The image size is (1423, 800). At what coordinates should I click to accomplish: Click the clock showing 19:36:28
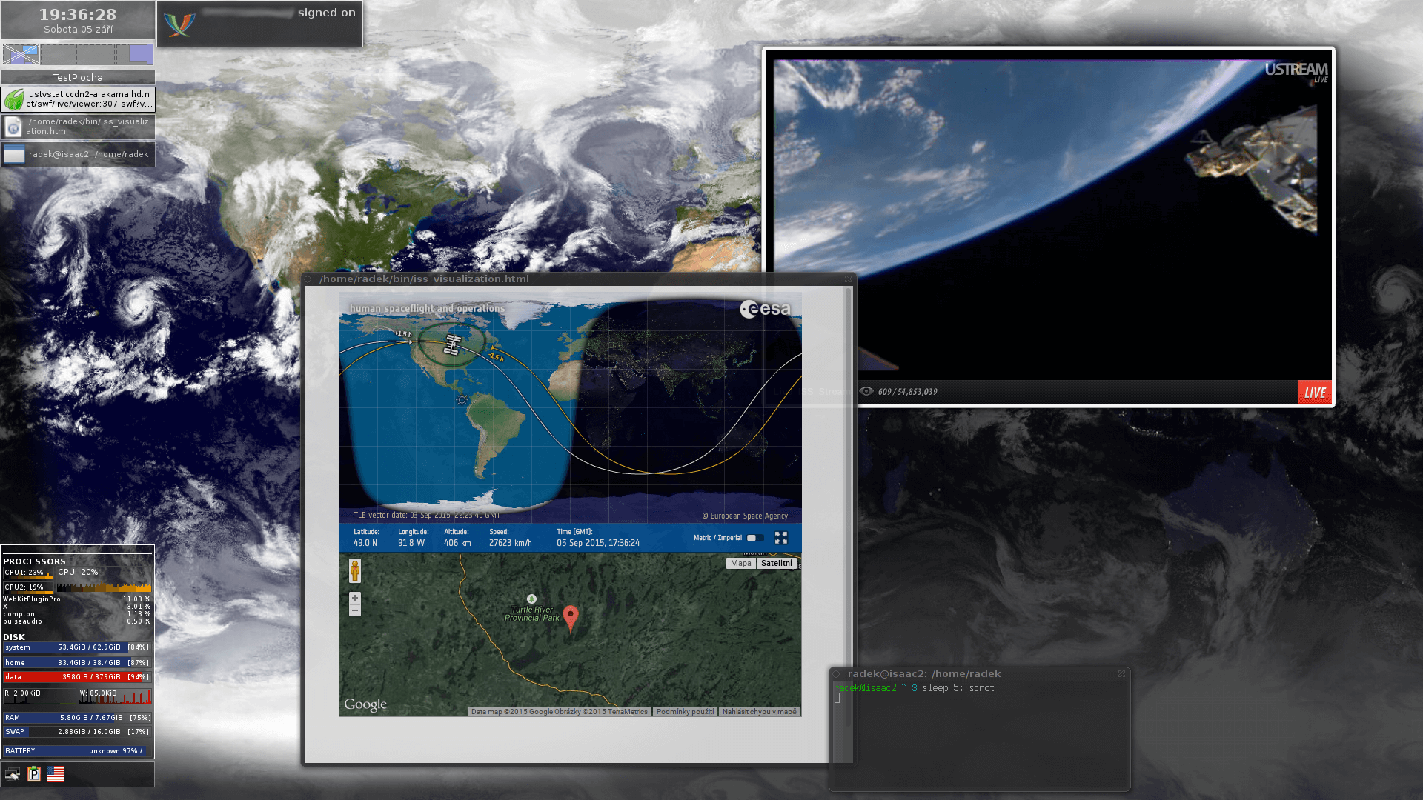click(x=78, y=15)
